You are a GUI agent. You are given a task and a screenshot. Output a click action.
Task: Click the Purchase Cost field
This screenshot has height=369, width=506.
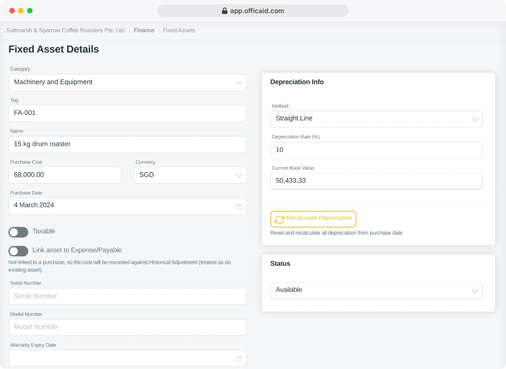(65, 175)
